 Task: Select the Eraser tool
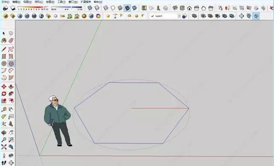[11, 41]
